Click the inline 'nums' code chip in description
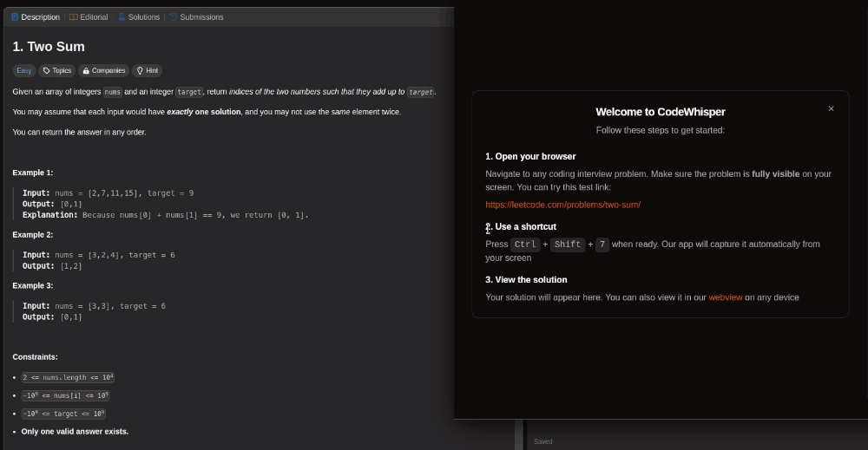868x450 pixels. 112,92
